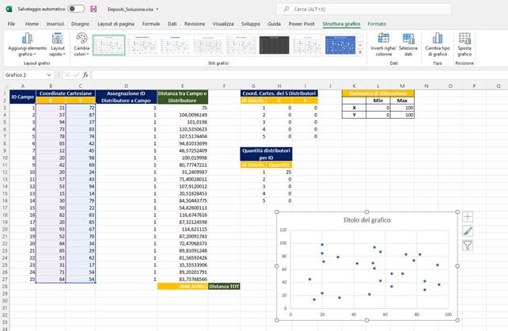Screen dimensions: 508x331
Task: Click the chart elements plus button
Action: 468,216
